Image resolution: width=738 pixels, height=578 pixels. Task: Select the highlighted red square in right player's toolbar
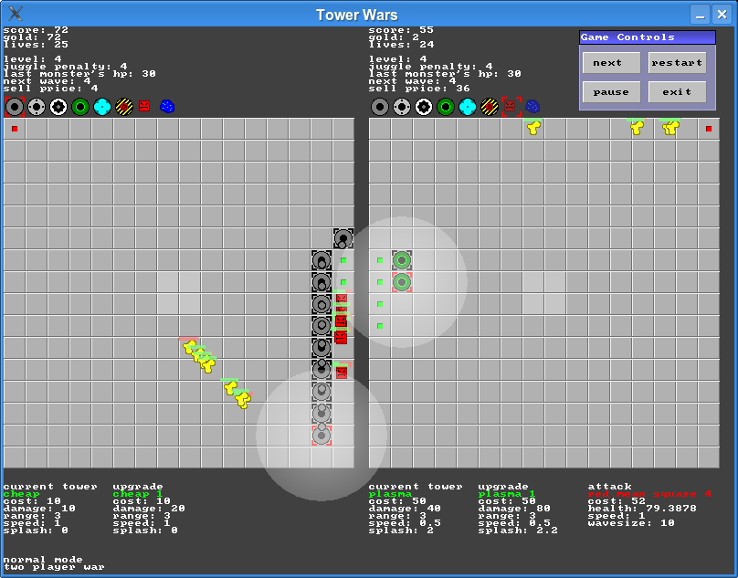(x=511, y=107)
